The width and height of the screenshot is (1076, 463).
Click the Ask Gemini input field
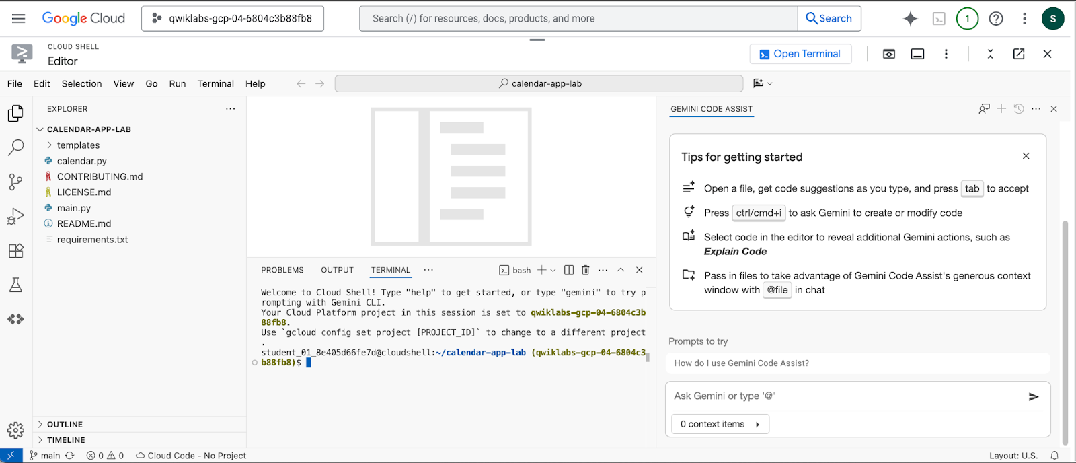coord(844,396)
